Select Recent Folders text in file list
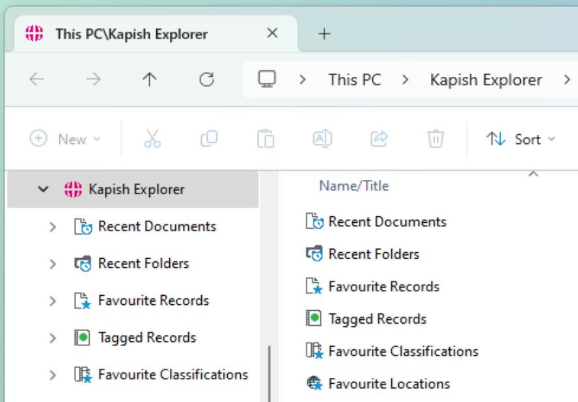 coord(374,254)
